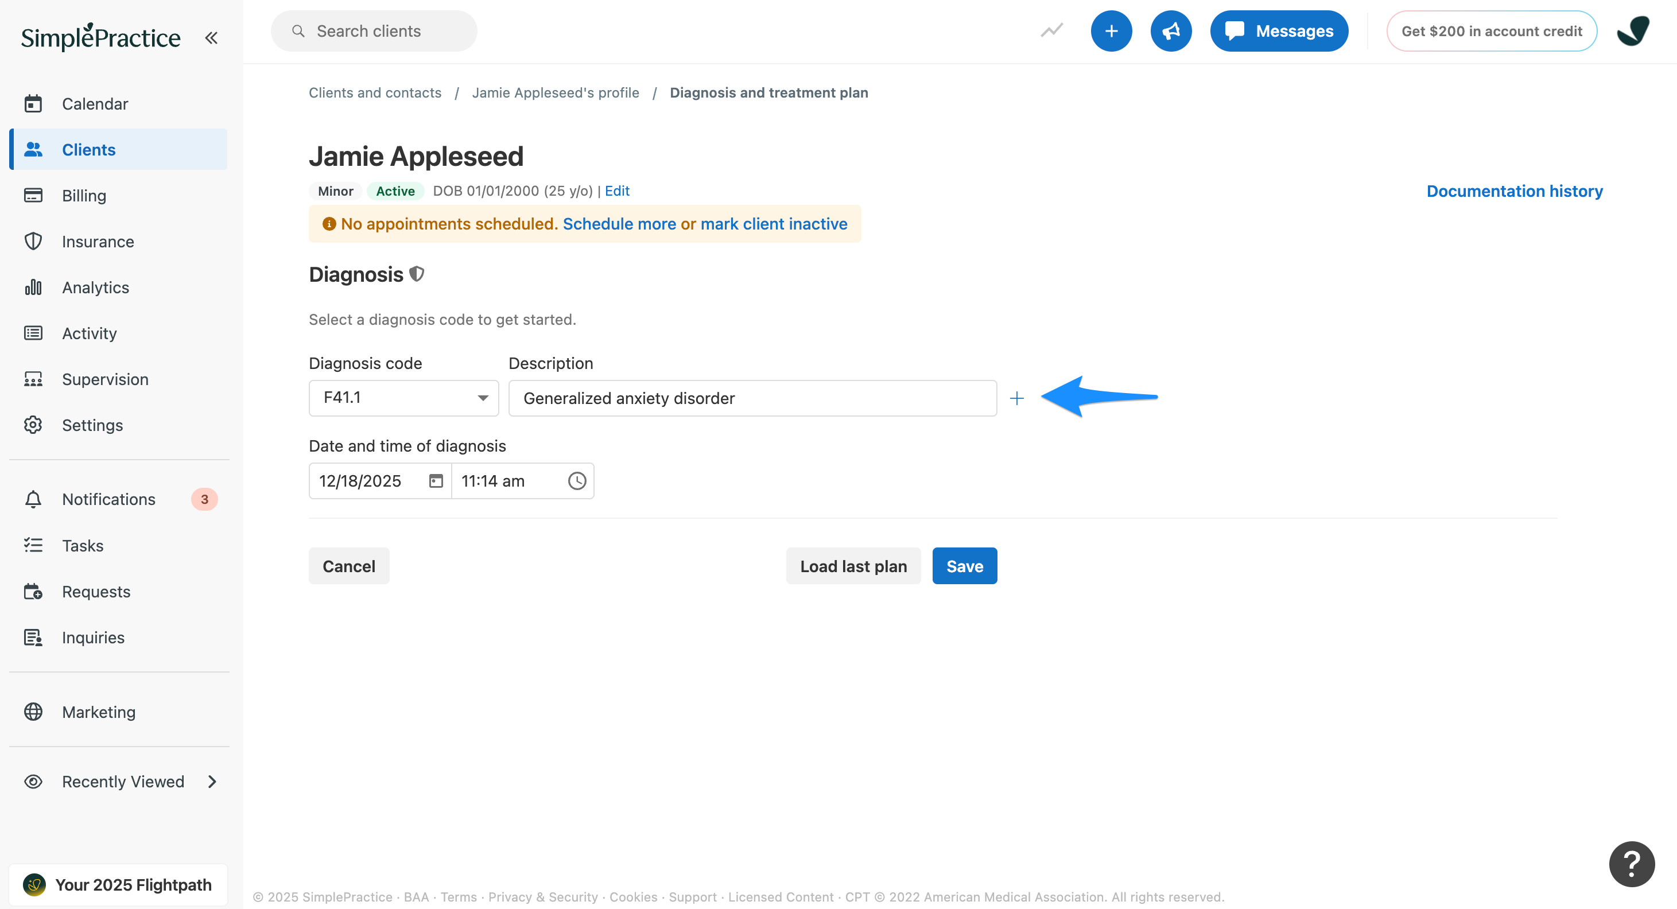Open Privacy & Security footer link
1677x909 pixels.
pyautogui.click(x=543, y=896)
